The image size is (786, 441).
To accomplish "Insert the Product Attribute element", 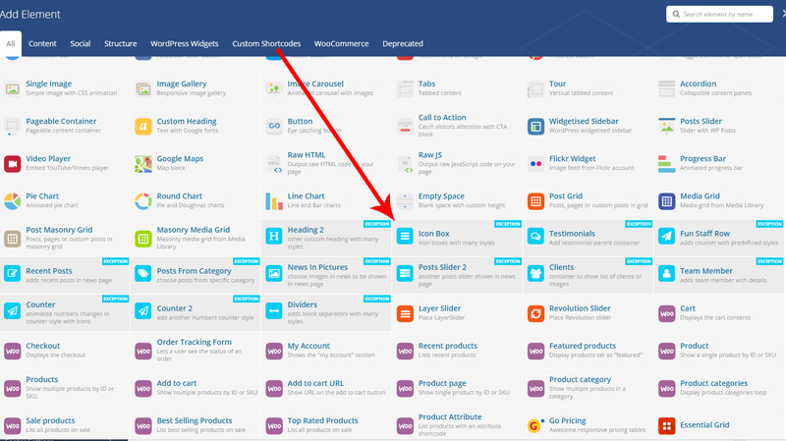I will [458, 425].
